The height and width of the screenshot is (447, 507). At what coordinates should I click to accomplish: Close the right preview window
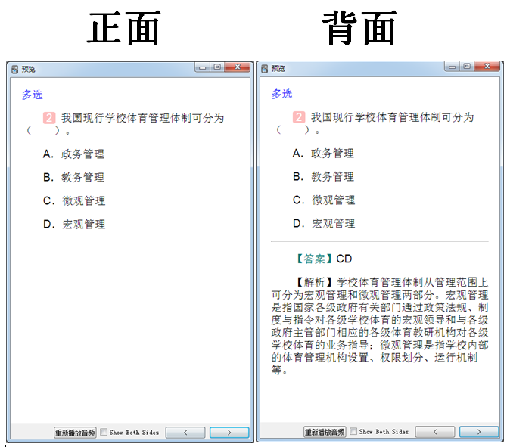(x=487, y=67)
